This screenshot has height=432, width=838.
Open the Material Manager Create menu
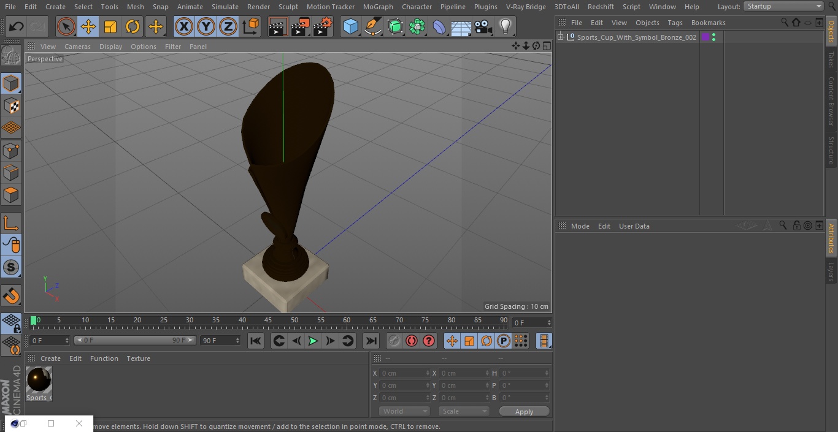coord(50,358)
